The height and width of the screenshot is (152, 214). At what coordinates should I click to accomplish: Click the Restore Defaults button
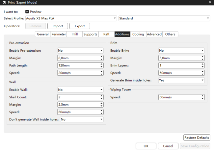197,138
